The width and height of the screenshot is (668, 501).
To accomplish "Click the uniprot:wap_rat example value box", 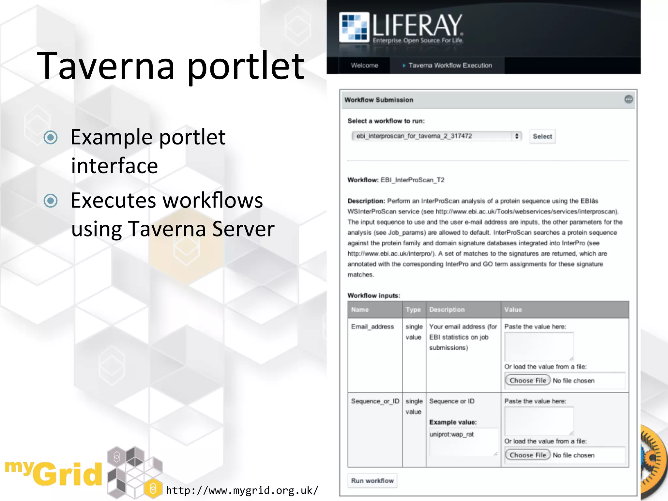I will (x=463, y=442).
